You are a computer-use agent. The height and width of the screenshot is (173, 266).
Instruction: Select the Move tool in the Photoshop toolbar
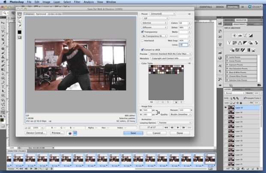coord(3,23)
